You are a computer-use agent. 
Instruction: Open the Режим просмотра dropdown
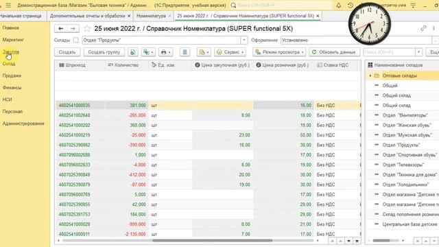click(279, 52)
